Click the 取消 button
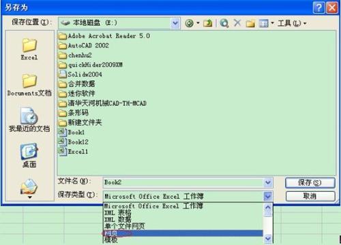 (310, 196)
